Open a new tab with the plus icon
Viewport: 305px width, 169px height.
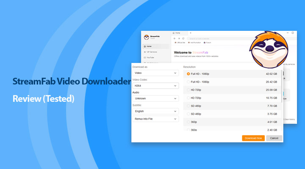tap(191, 33)
